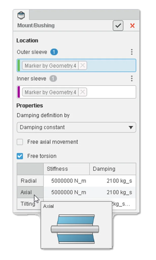This screenshot has height=260, width=156.
Task: Click the Mount/Bushing tab icon
Action: click(x=21, y=15)
